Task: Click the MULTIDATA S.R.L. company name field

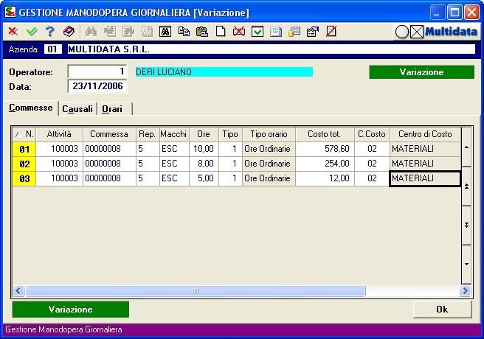Action: click(272, 49)
